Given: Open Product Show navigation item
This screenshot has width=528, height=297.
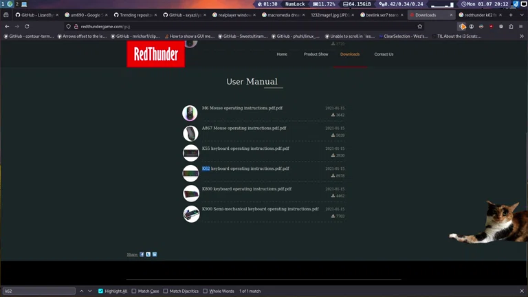Looking at the screenshot, I should [x=316, y=54].
